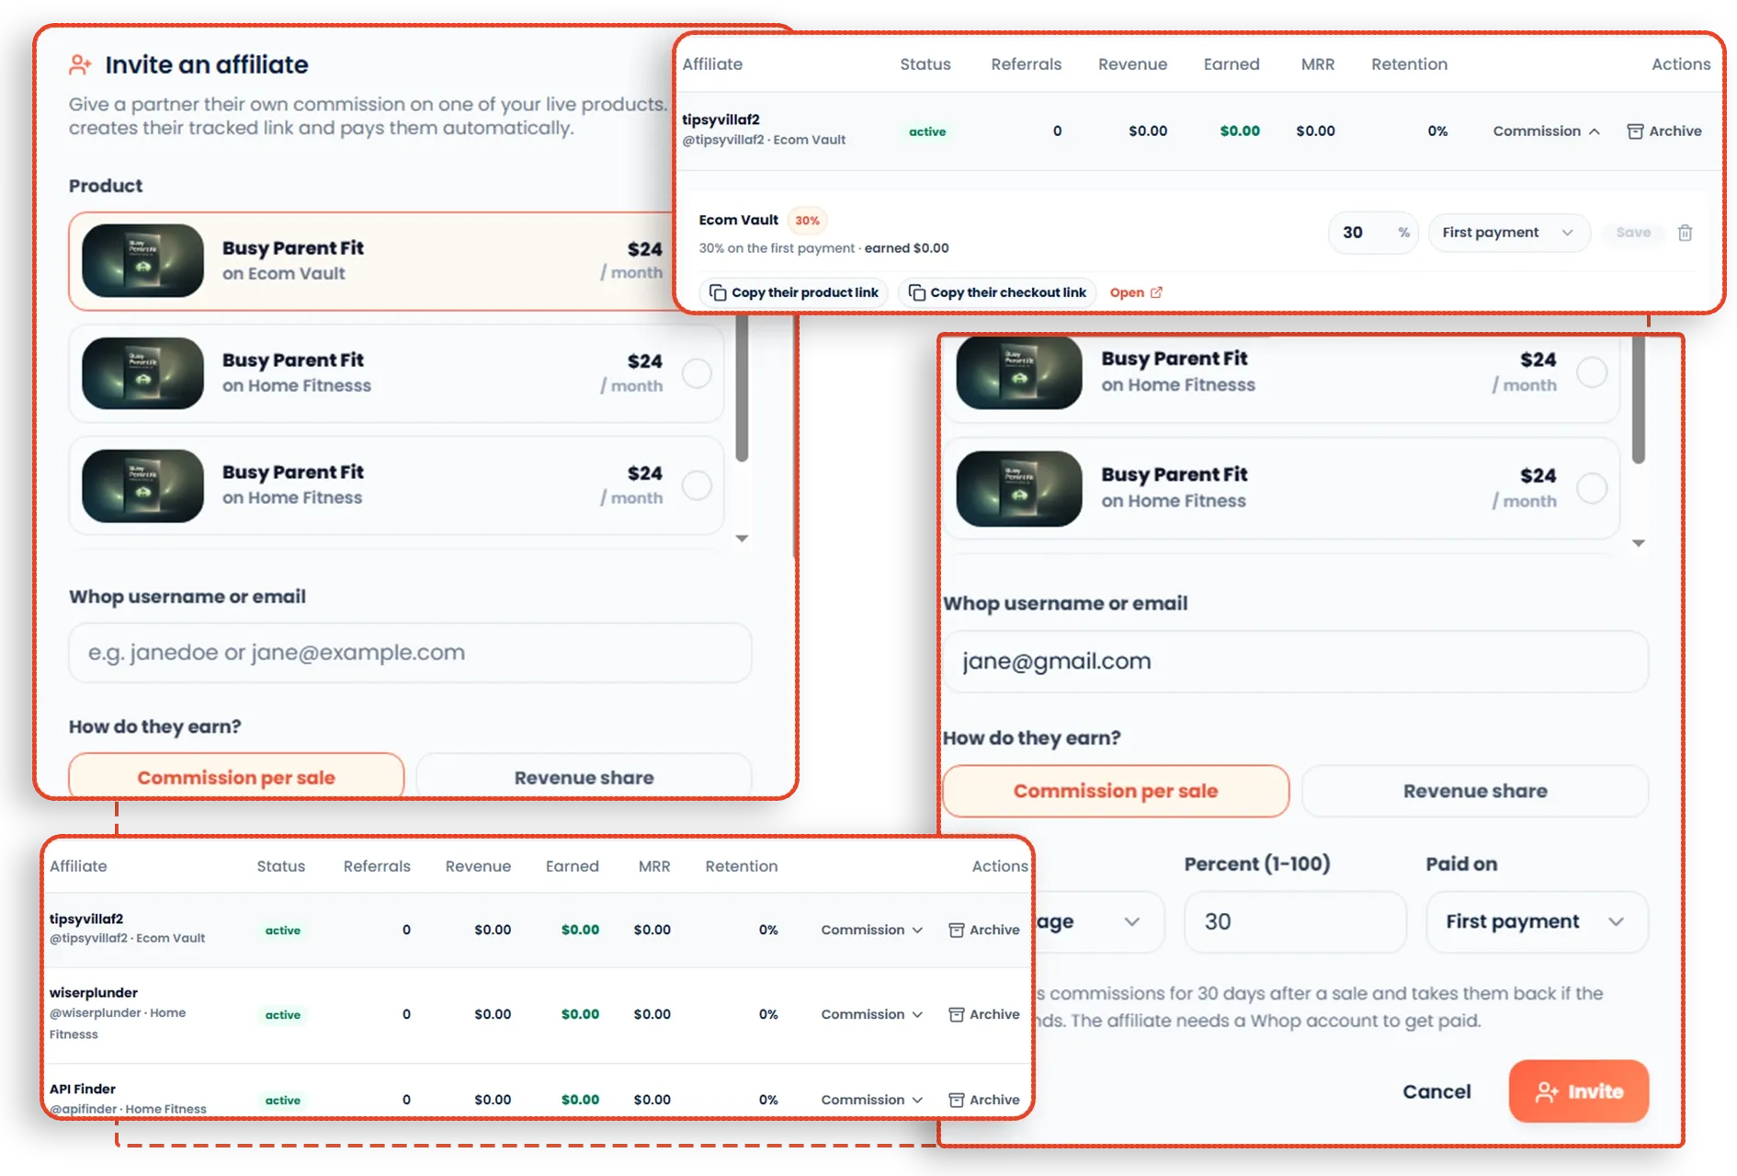Click the Percent (1-100) field showing 30
This screenshot has width=1737, height=1176.
click(1295, 921)
